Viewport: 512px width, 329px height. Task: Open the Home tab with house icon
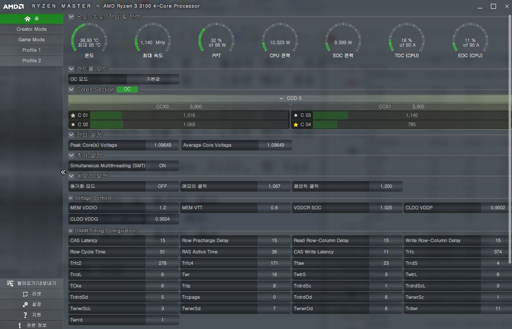pos(32,19)
